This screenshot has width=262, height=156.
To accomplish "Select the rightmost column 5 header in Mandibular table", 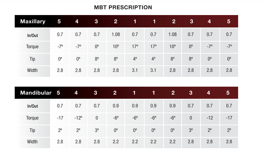I will coord(229,93).
